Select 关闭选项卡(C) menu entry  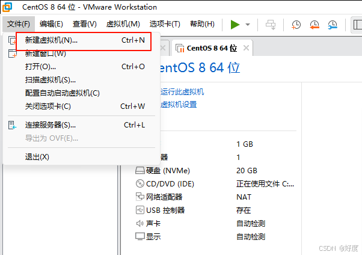coord(81,106)
